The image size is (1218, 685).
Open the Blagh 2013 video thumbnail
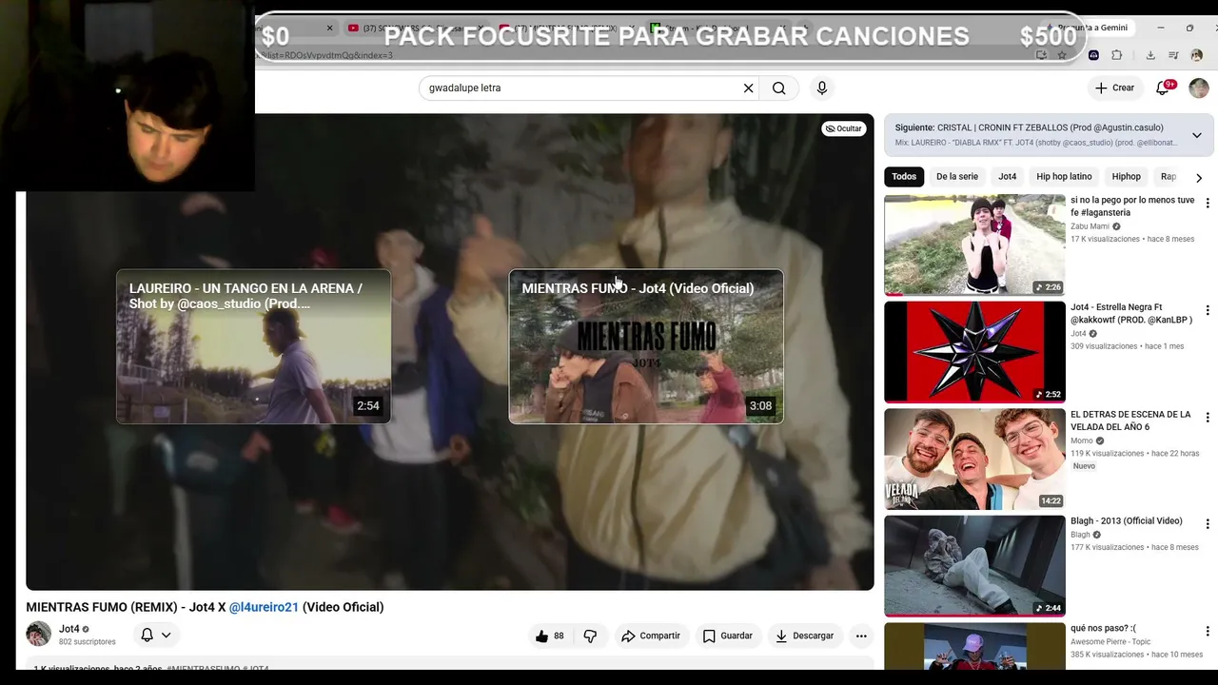pyautogui.click(x=974, y=566)
